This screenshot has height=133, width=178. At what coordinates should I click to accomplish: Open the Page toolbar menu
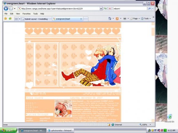tap(135, 19)
